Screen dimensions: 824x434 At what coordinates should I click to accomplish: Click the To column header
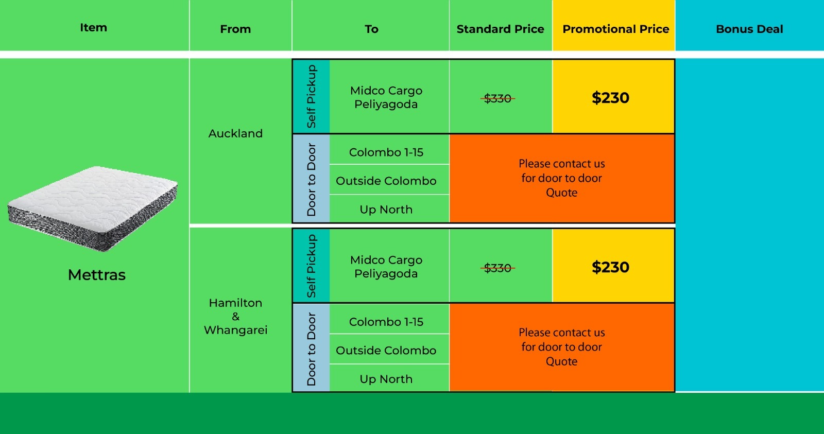tap(371, 29)
